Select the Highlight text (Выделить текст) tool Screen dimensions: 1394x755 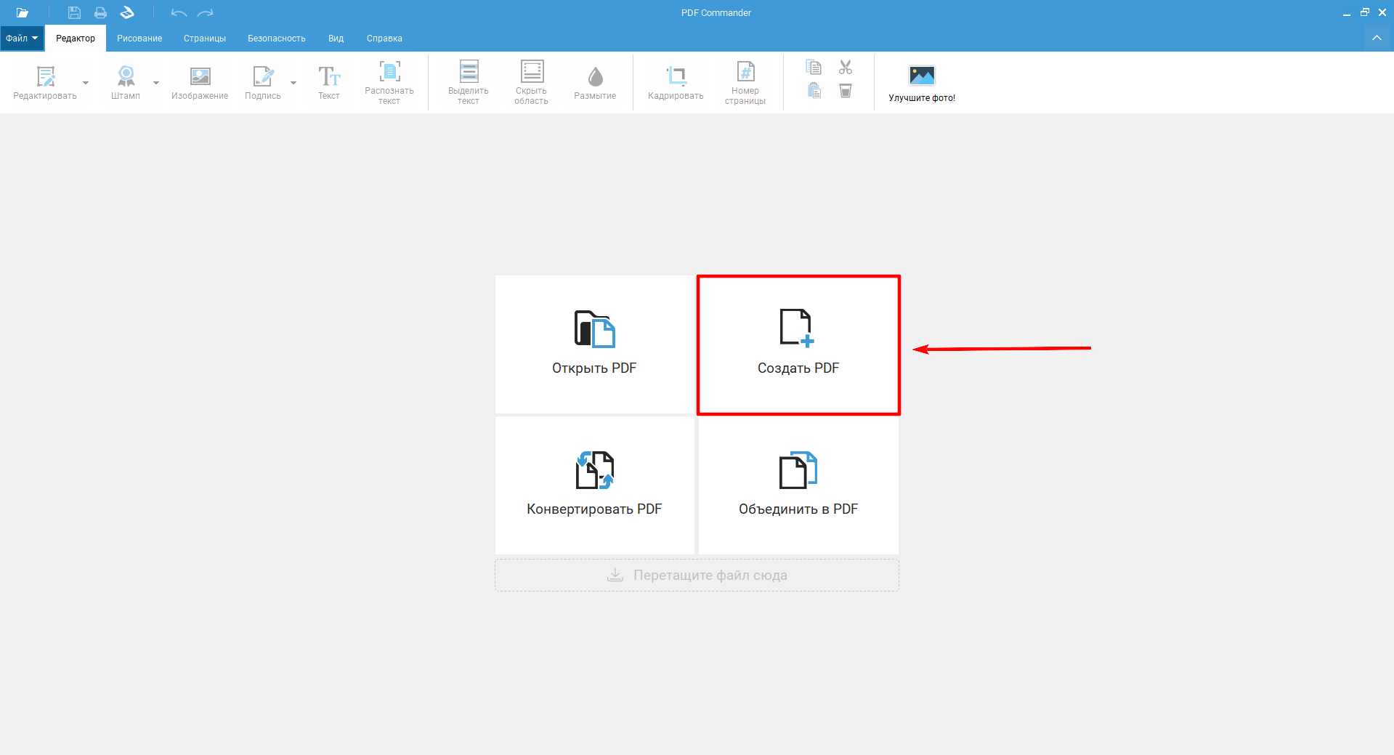pos(469,72)
